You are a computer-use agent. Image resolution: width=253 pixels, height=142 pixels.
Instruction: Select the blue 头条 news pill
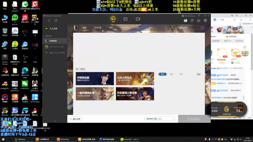click(162, 74)
